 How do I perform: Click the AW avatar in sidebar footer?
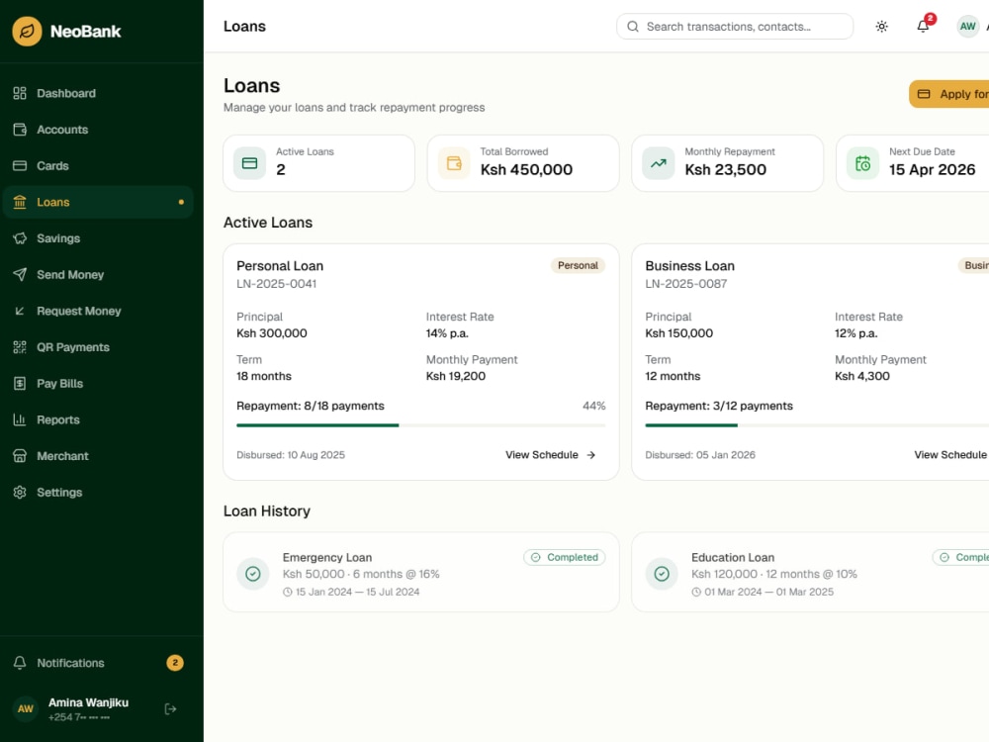[x=26, y=709]
